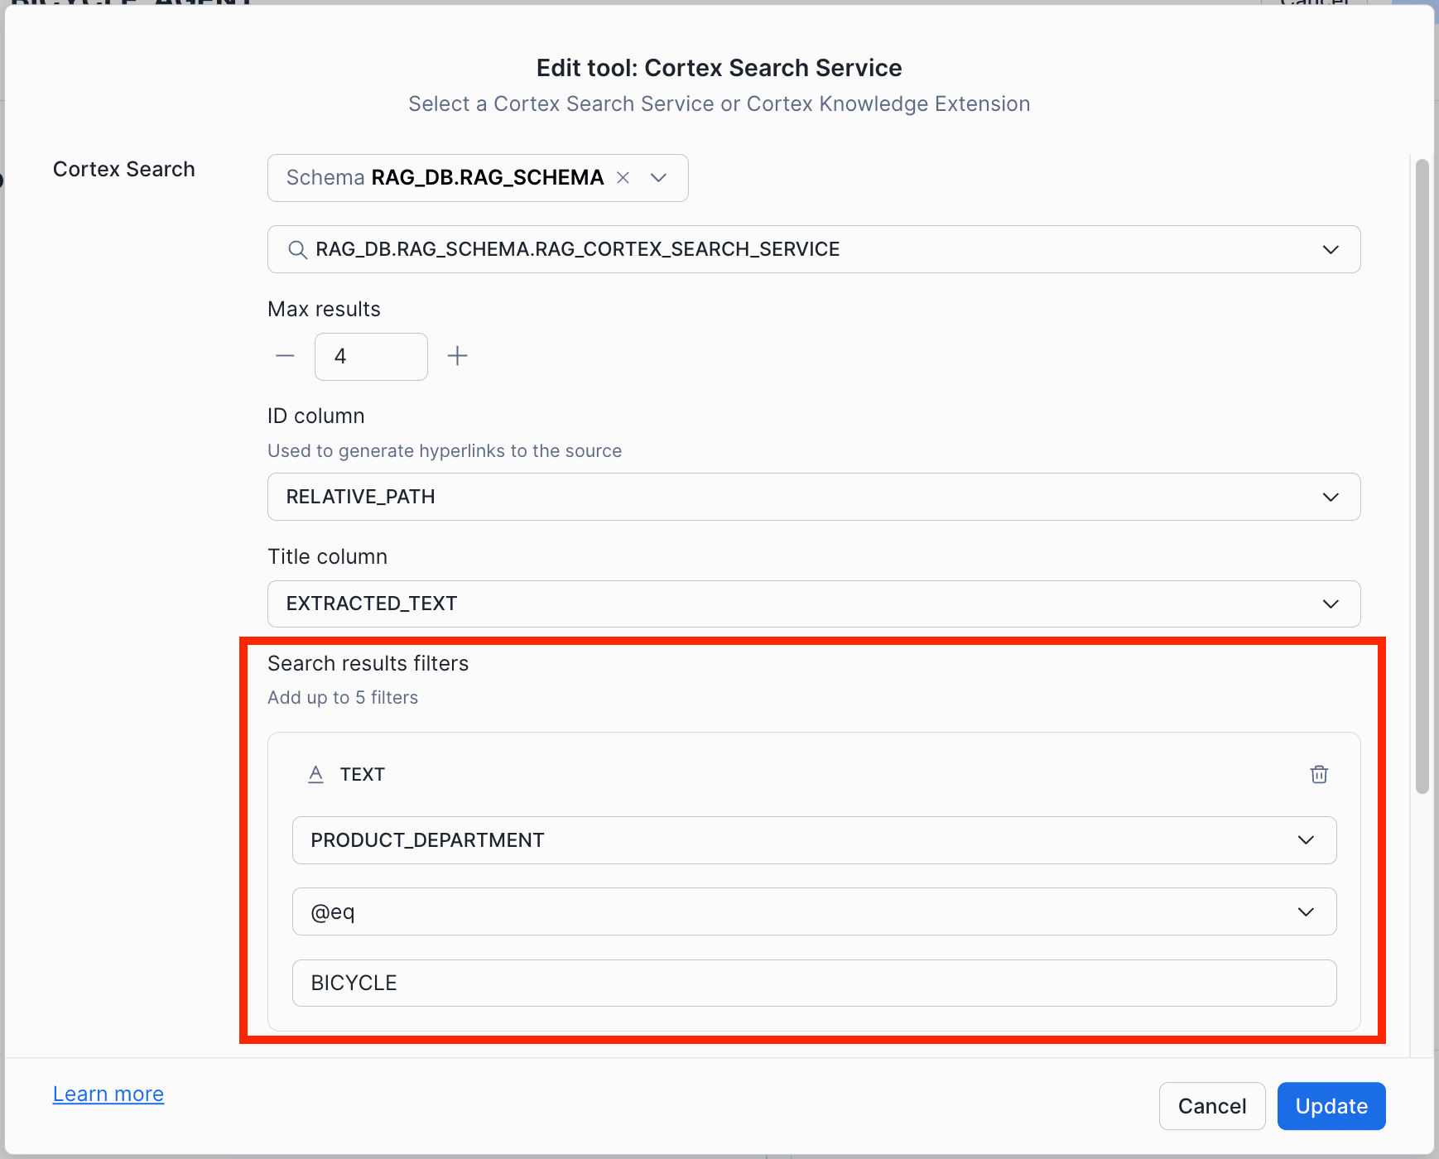Decrease max results with minus icon
Viewport: 1439px width, 1159px height.
285,356
